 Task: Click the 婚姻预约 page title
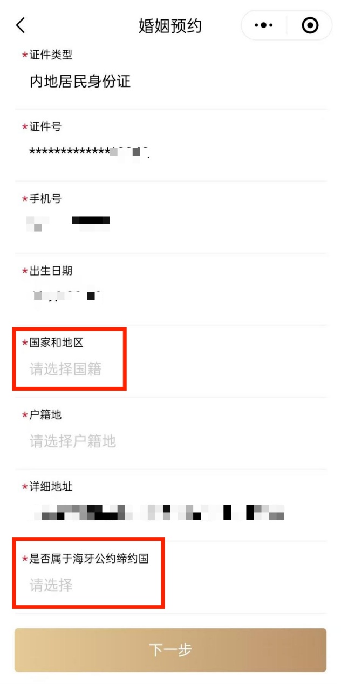(170, 25)
